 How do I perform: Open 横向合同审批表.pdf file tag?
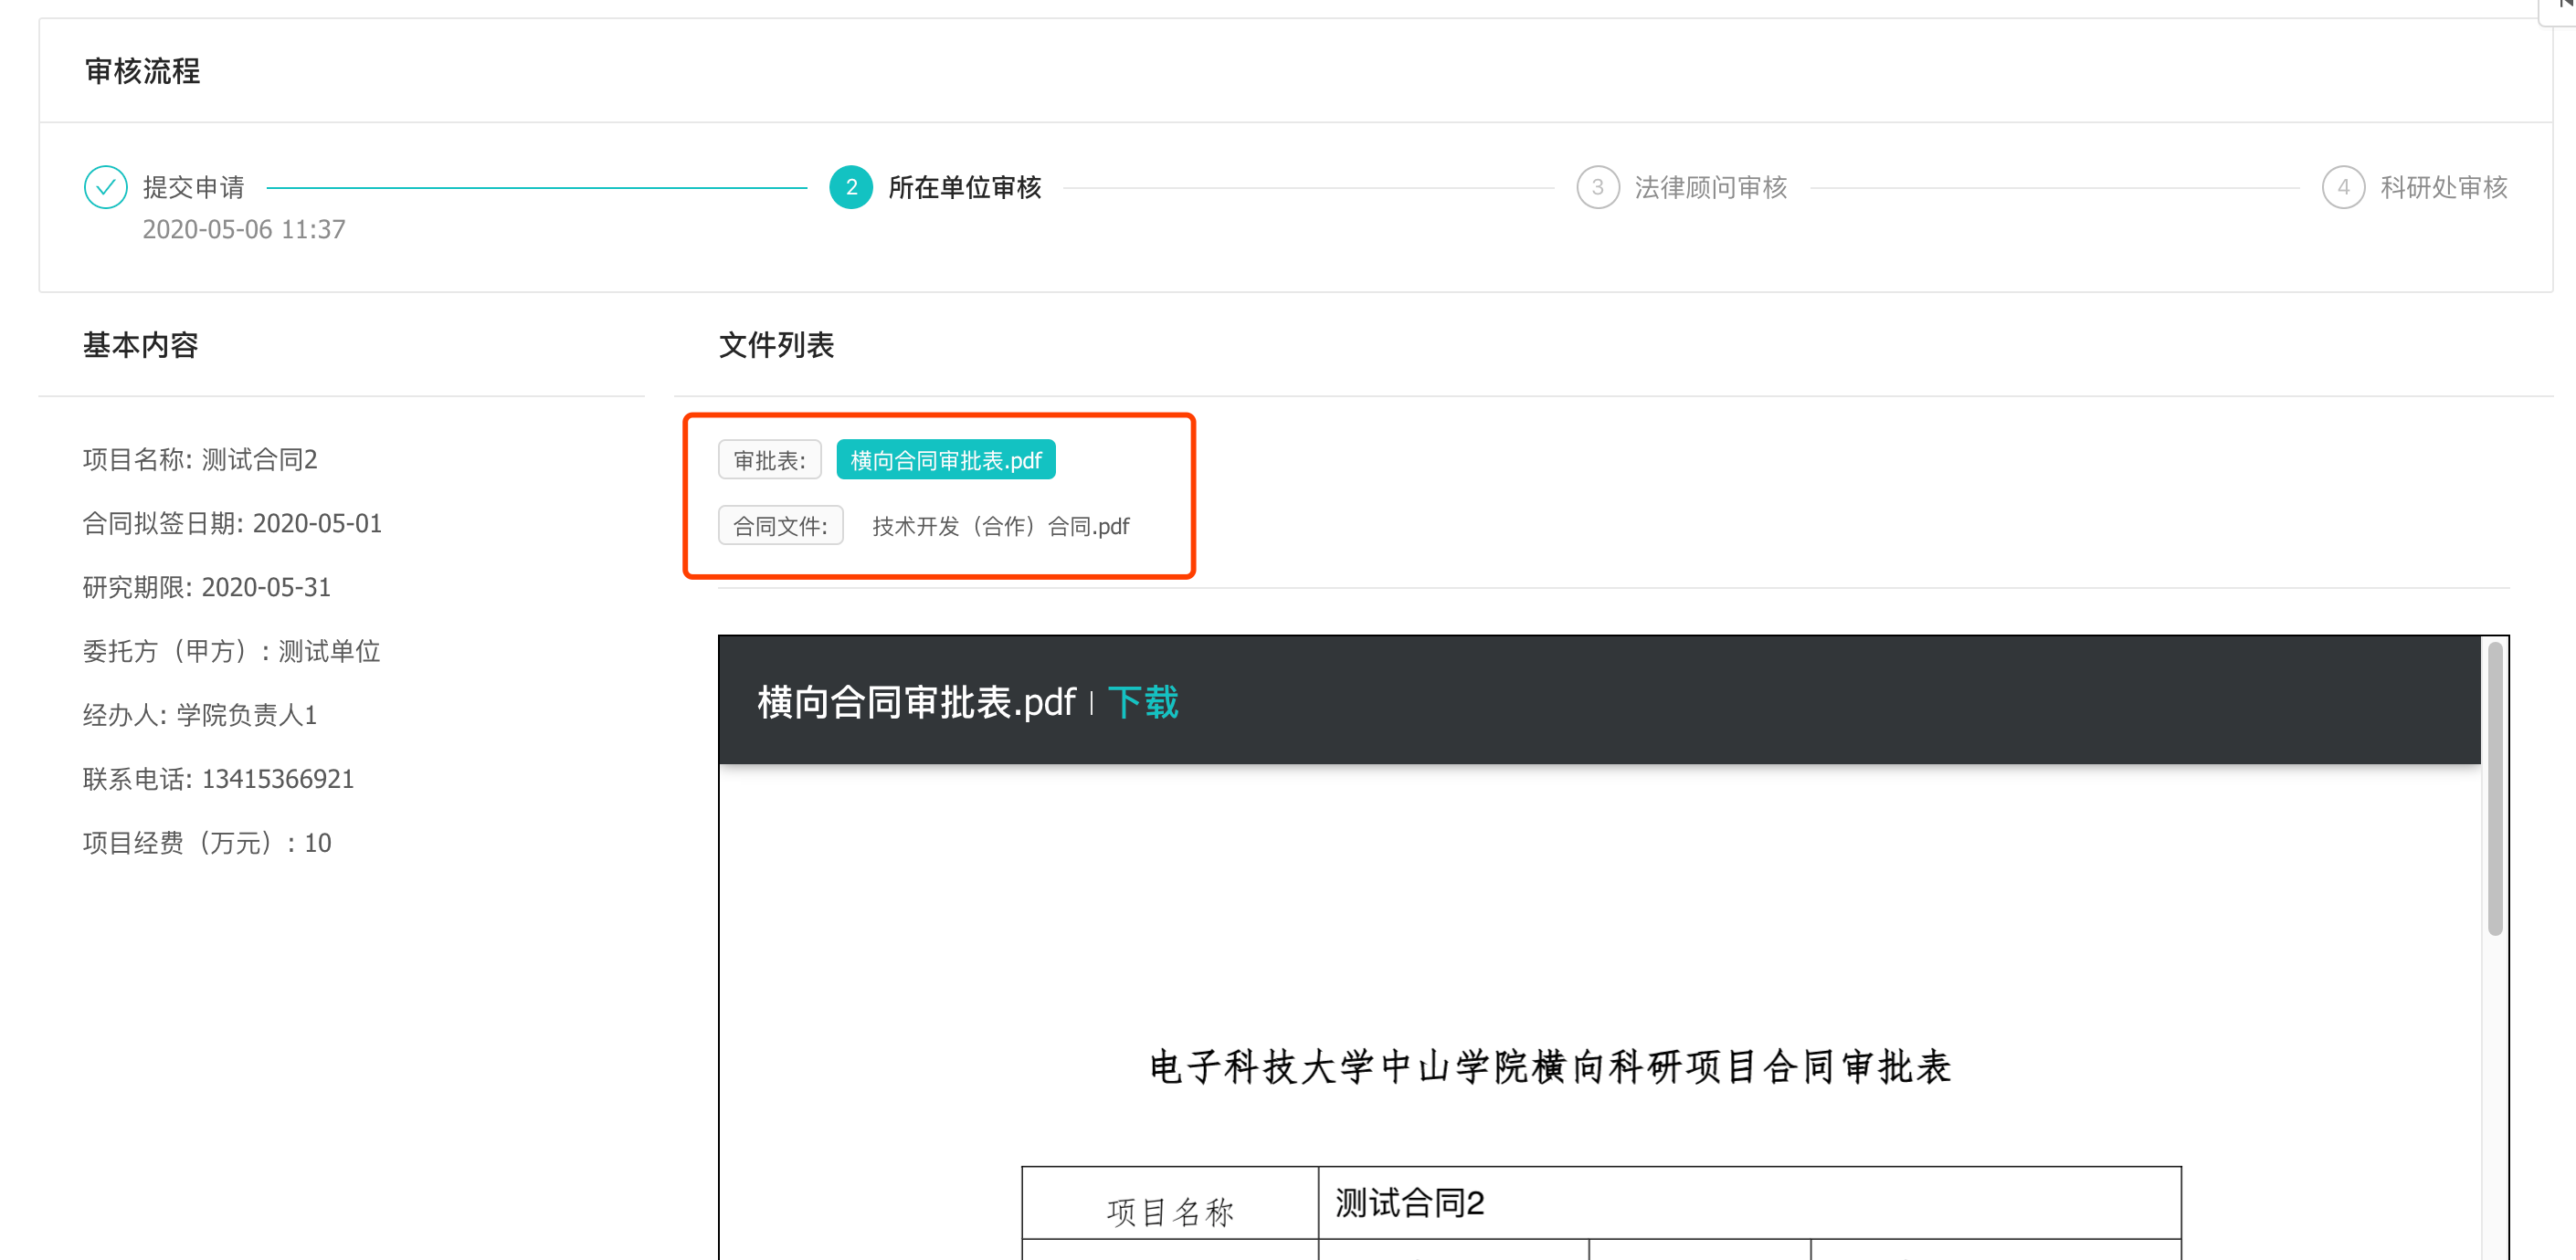coord(946,459)
